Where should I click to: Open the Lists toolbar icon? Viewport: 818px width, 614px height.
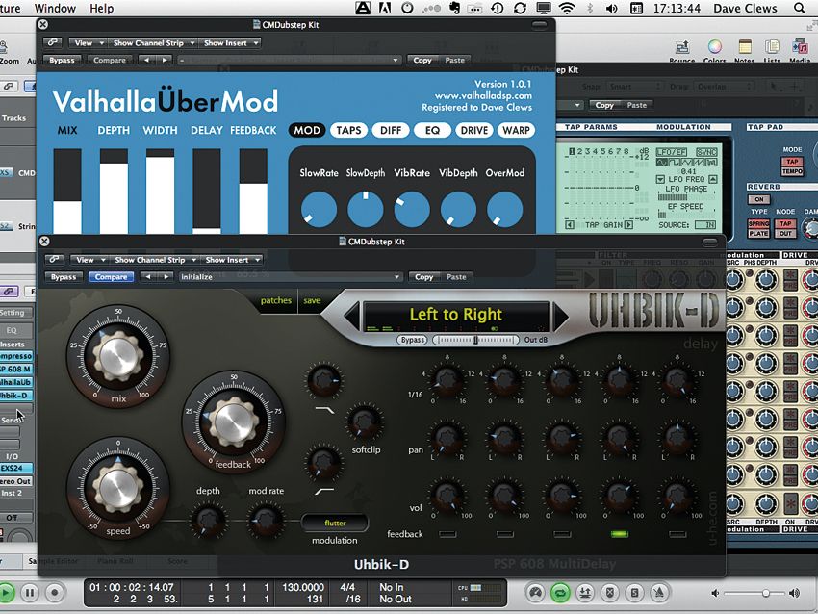pos(772,47)
